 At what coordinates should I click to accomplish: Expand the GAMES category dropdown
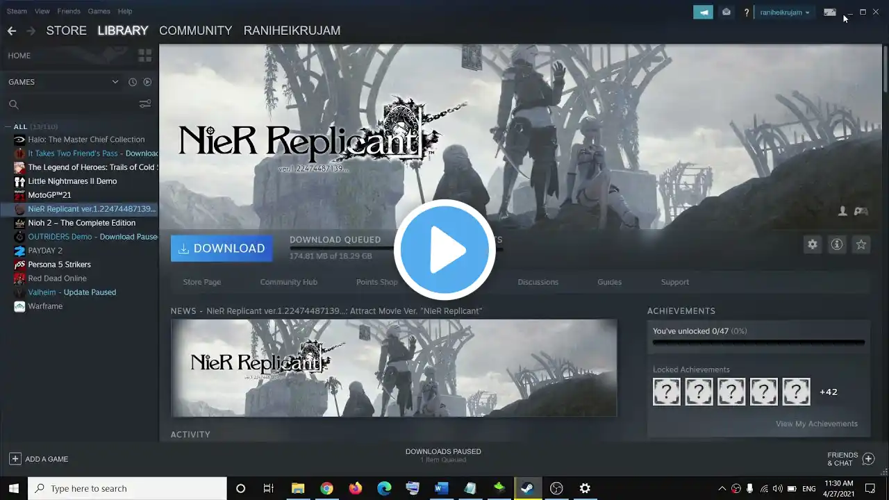coord(115,82)
